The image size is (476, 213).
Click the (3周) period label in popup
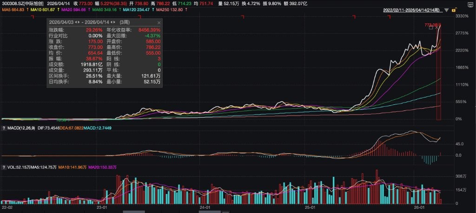(x=124, y=22)
